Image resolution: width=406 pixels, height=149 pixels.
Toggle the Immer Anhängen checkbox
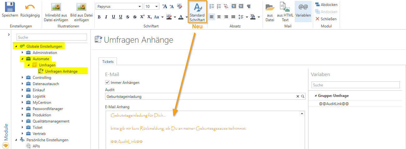(107, 83)
